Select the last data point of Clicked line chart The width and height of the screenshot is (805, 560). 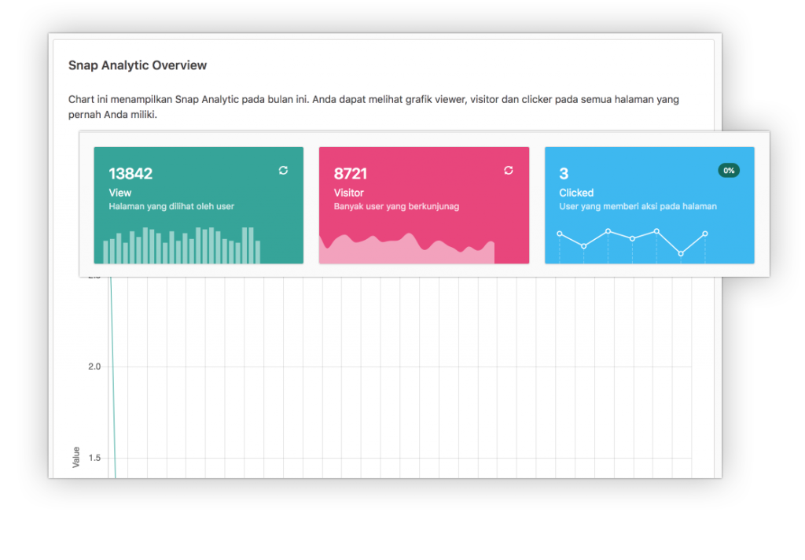pos(705,234)
